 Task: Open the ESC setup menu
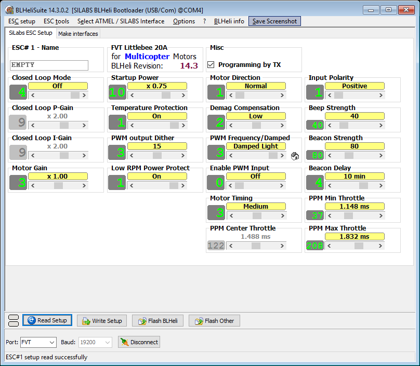tap(22, 21)
